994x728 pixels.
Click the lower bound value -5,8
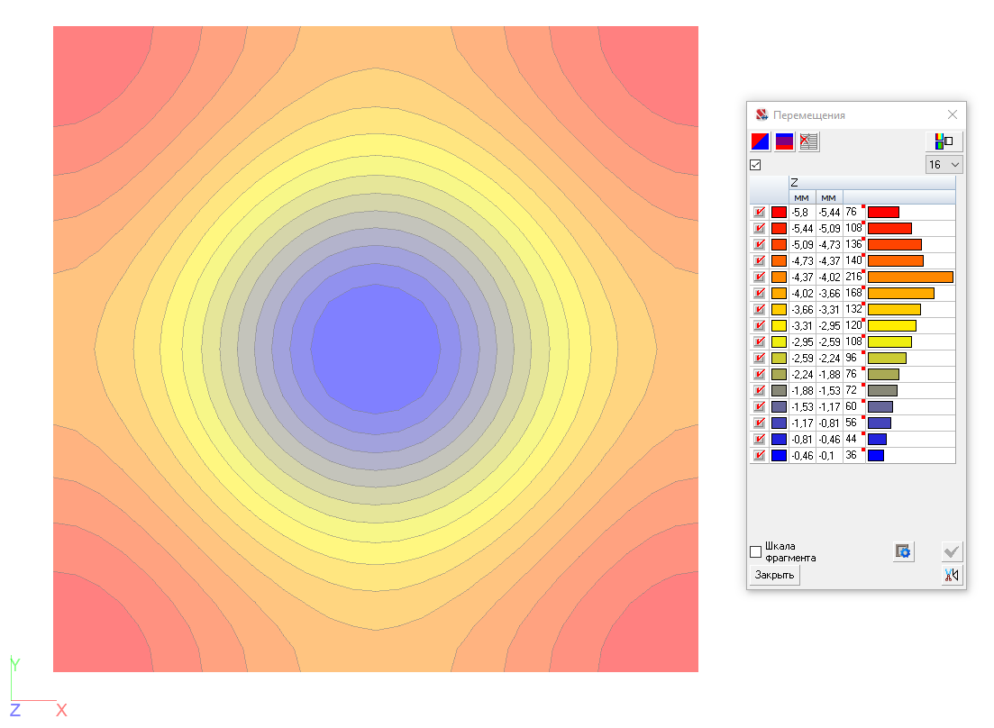click(x=800, y=213)
